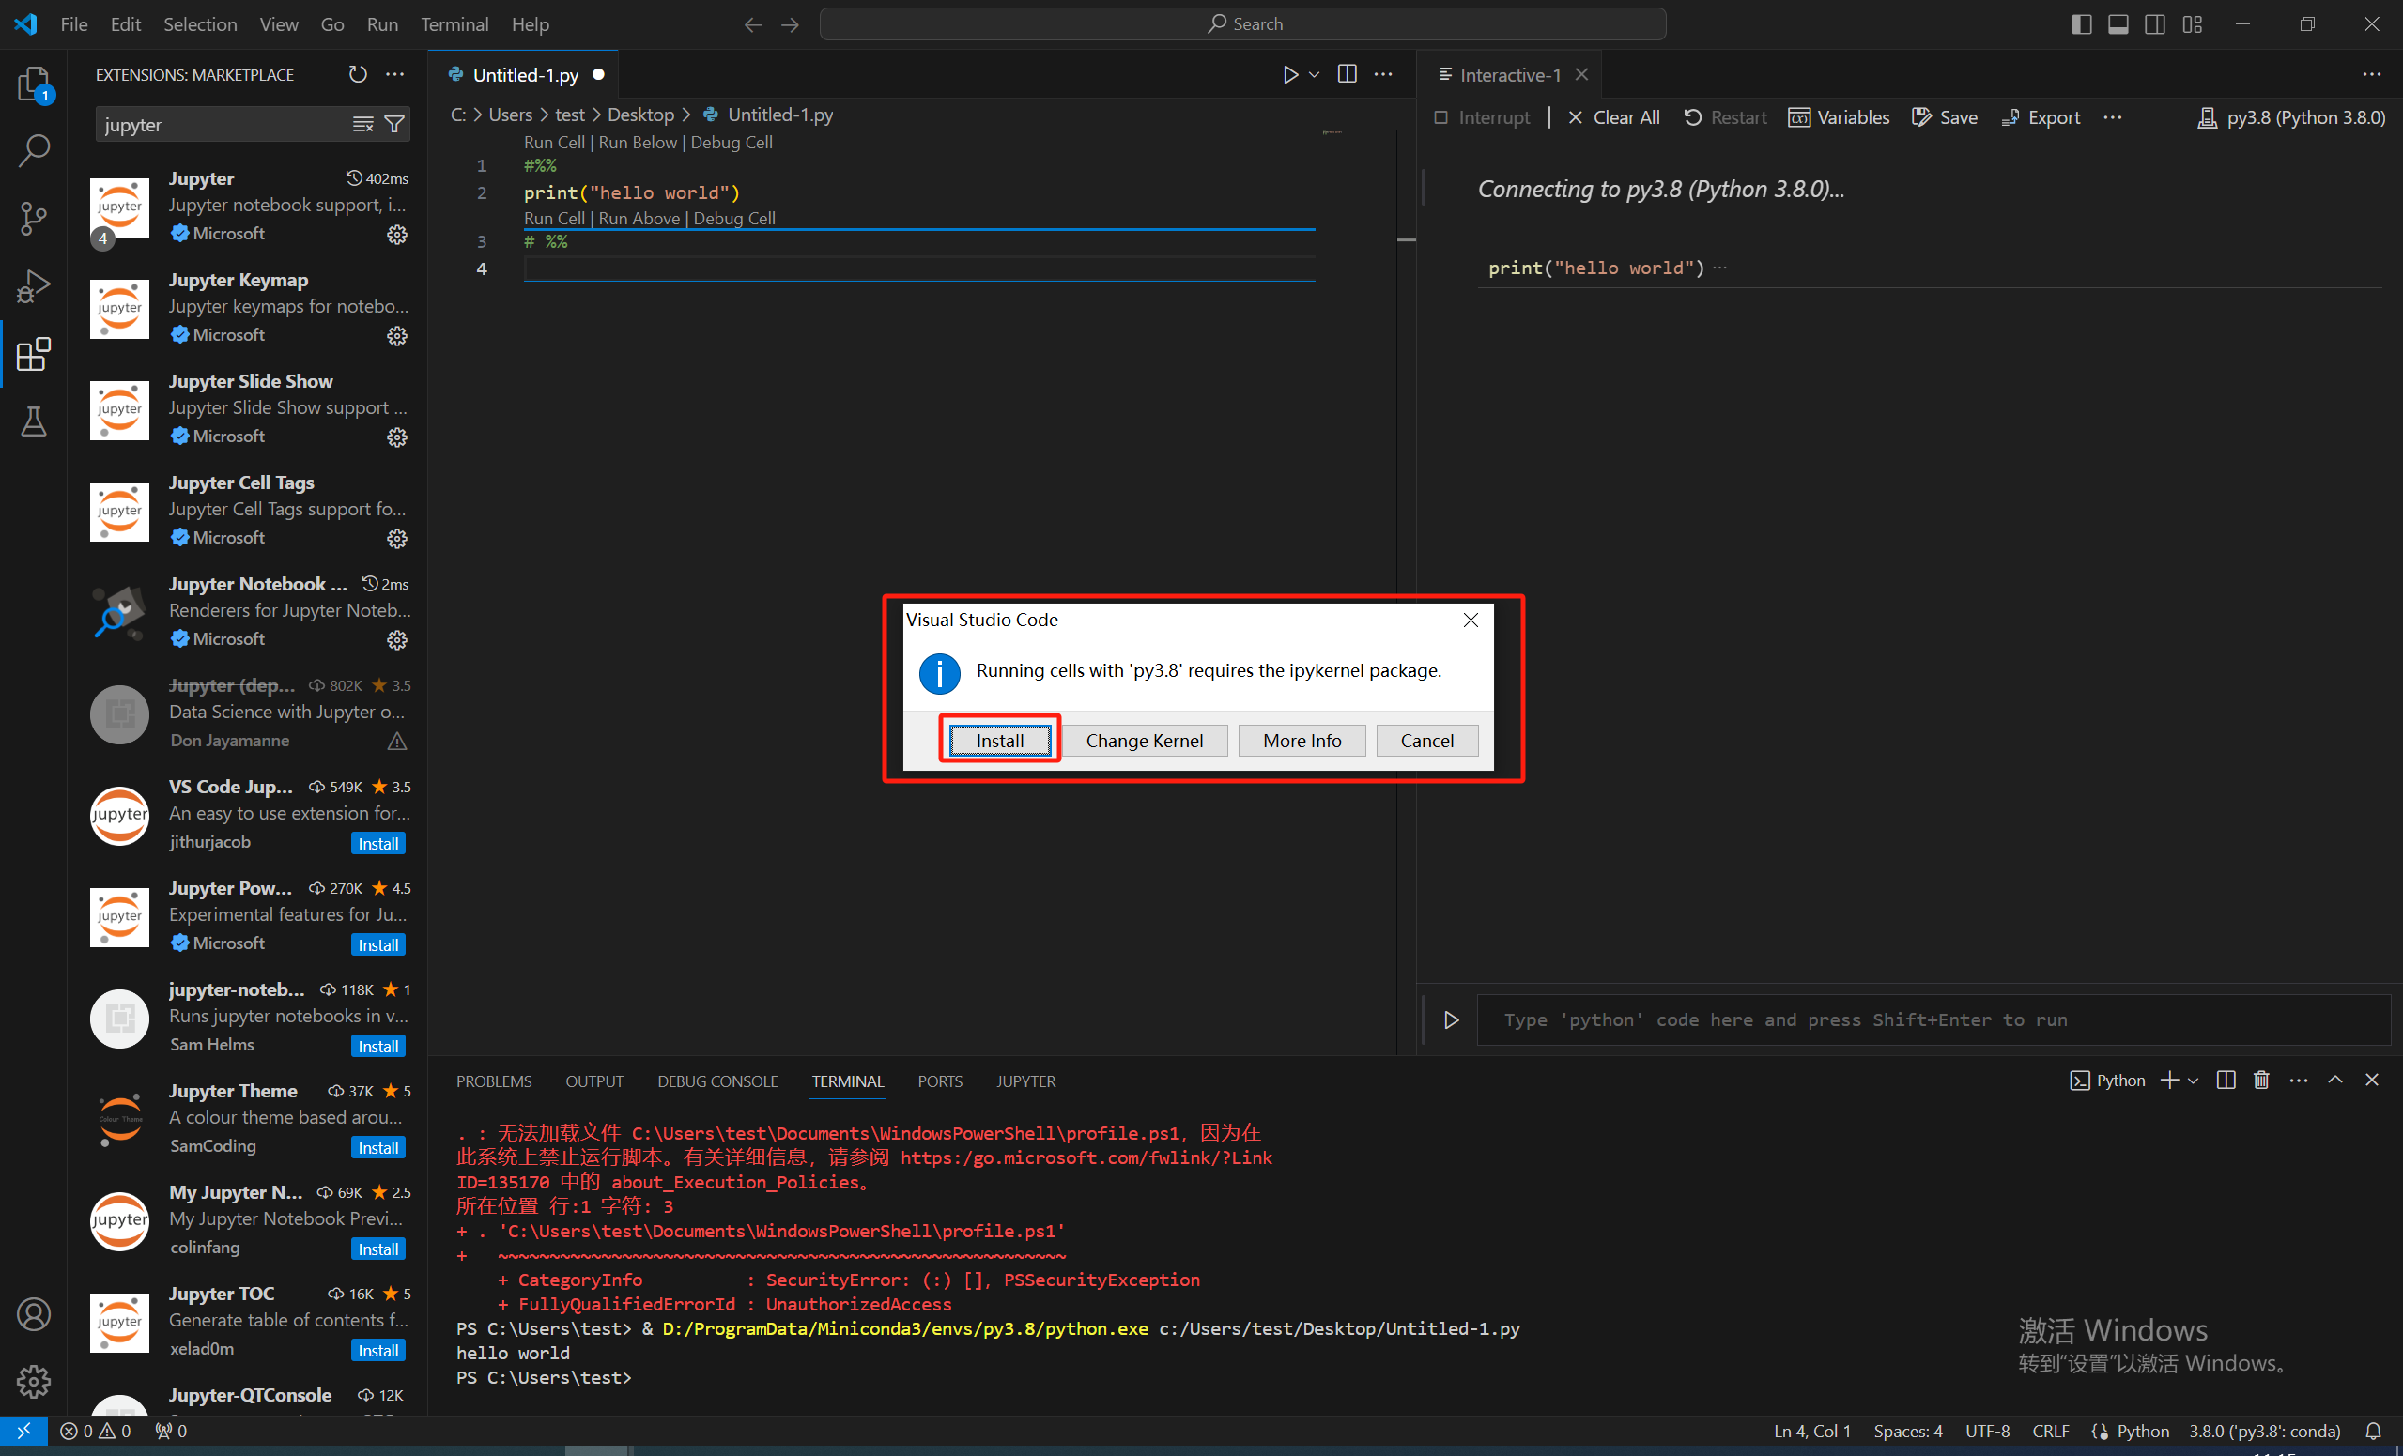
Task: Select the TERMINAL tab
Action: 848,1081
